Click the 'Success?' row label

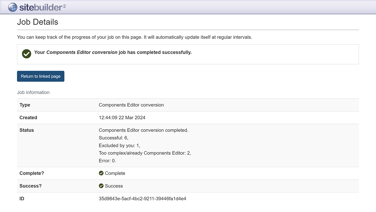click(31, 186)
